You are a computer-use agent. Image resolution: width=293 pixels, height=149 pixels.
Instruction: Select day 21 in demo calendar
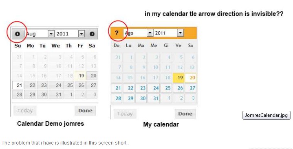(x=18, y=85)
